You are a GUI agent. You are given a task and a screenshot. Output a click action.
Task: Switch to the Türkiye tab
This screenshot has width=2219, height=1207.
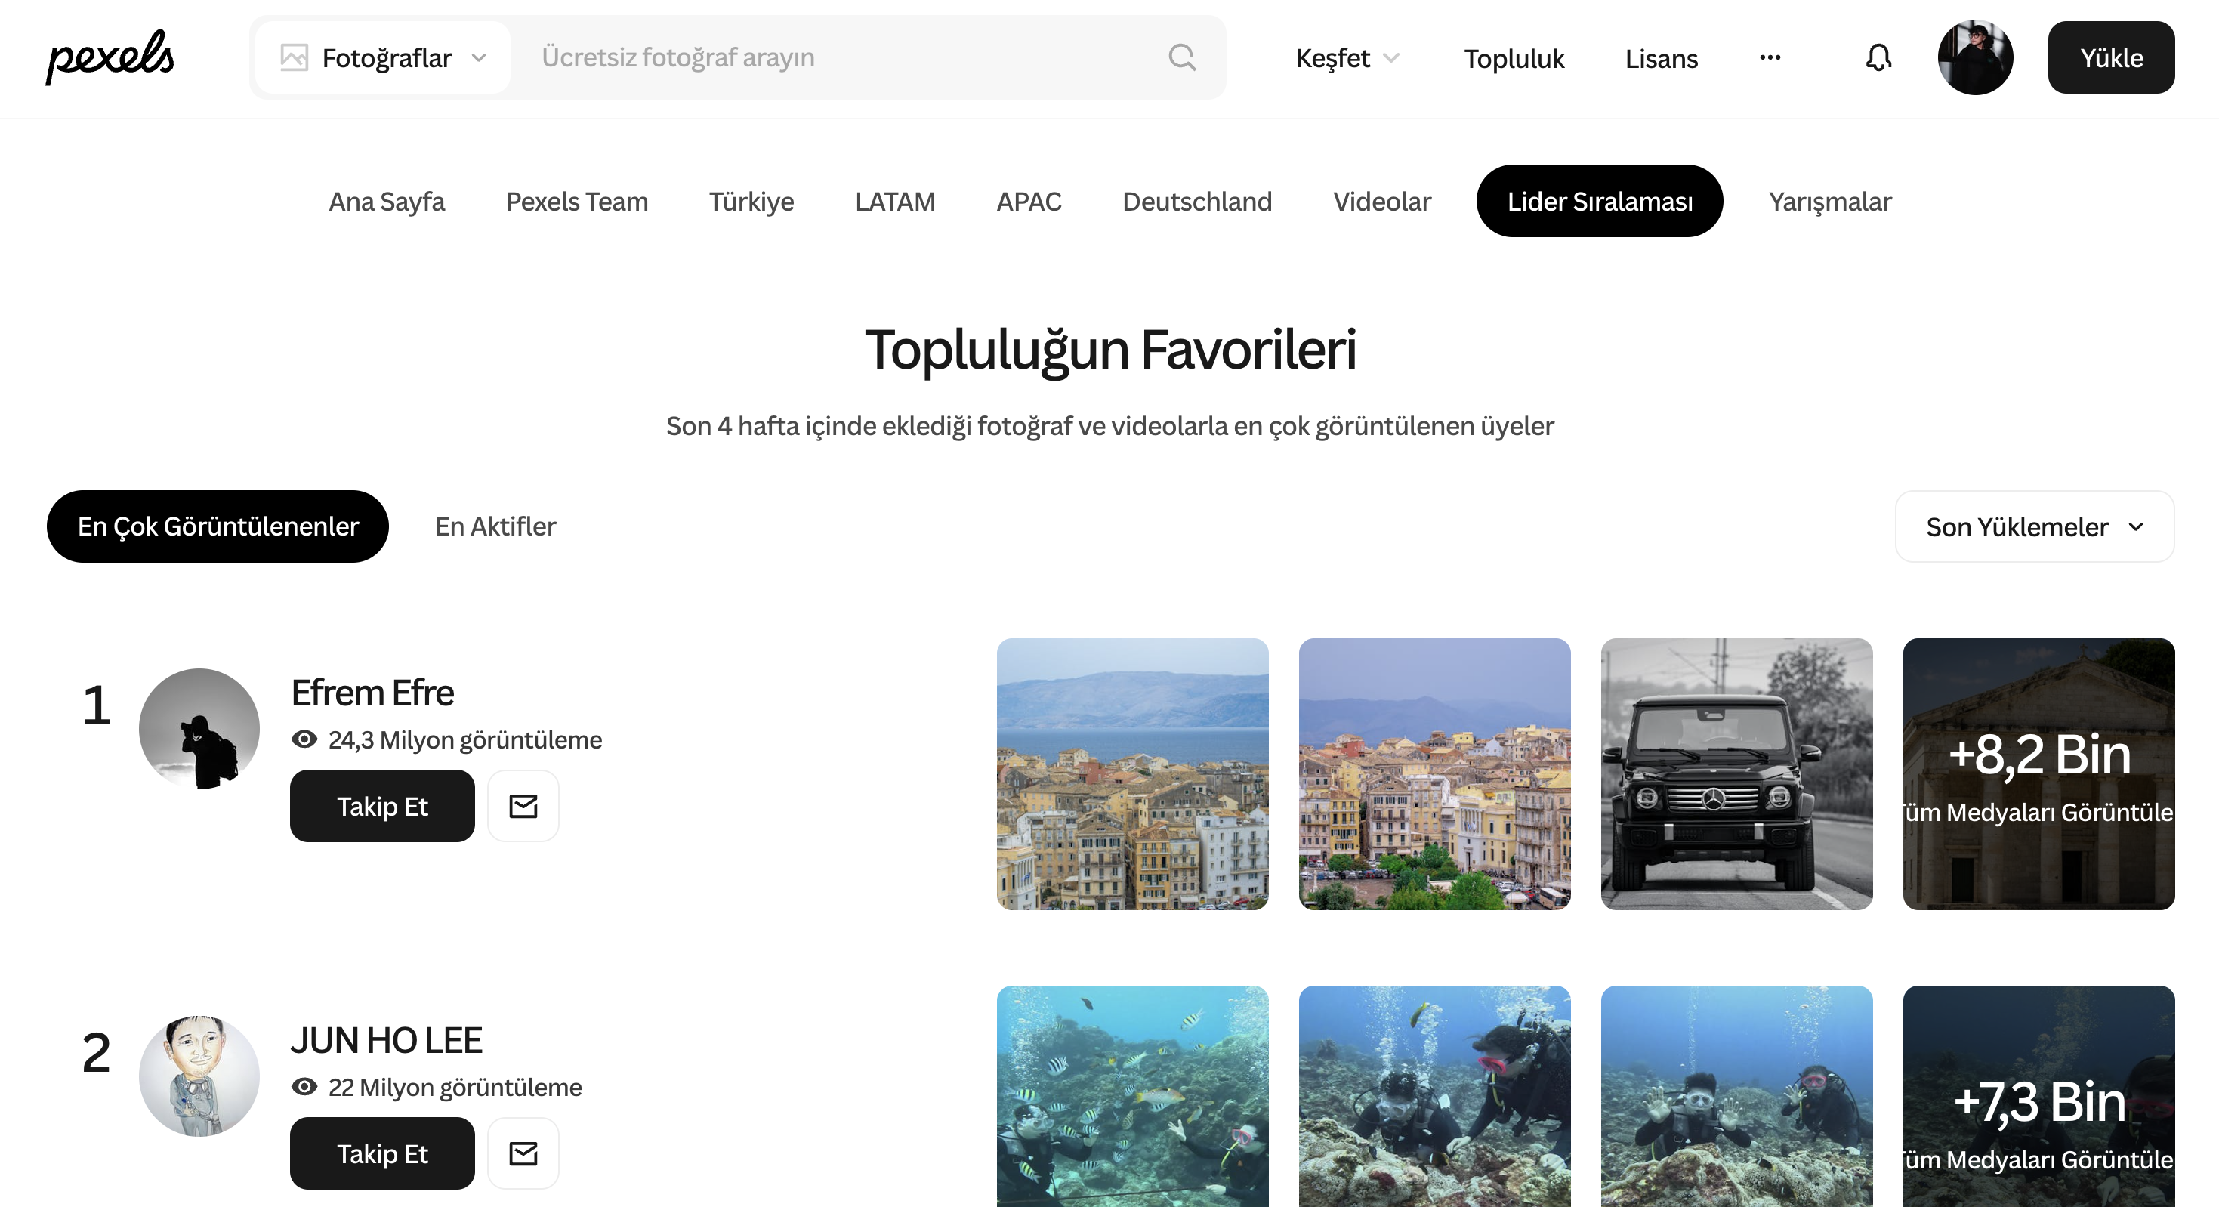pyautogui.click(x=751, y=202)
